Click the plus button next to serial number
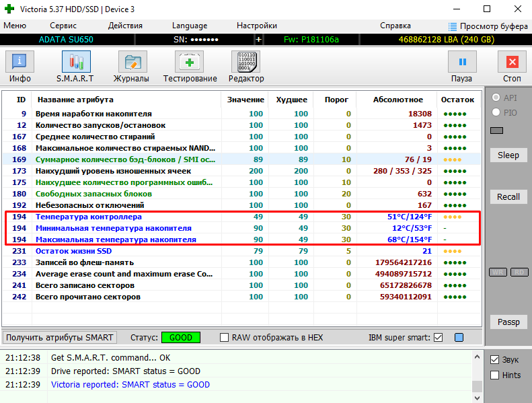The width and height of the screenshot is (532, 403). click(x=258, y=40)
